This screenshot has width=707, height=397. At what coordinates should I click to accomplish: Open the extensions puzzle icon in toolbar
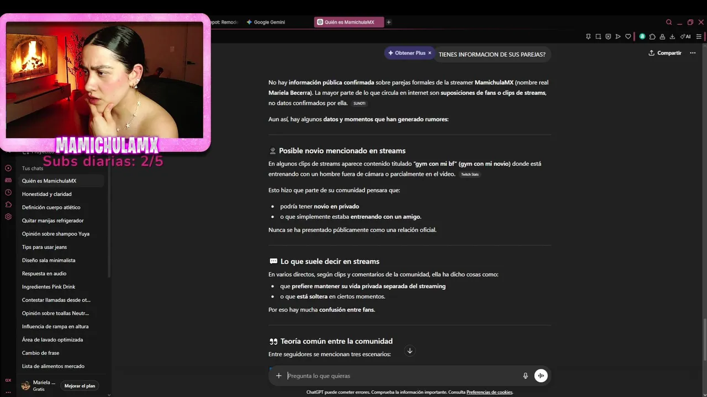tap(652, 36)
